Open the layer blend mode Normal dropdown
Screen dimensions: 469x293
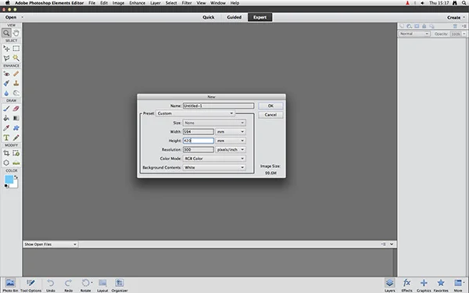click(x=414, y=34)
